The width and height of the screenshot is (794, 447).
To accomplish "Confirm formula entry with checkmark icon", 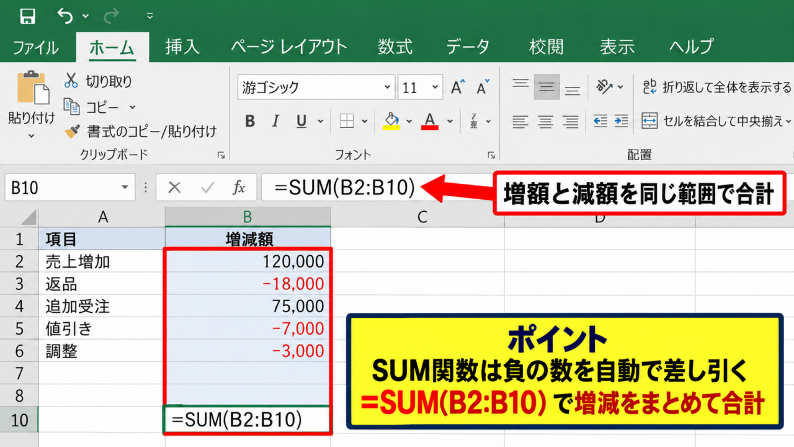I will pos(207,187).
